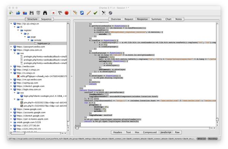Toggle recording with the small red dot button

click(x=53, y=13)
